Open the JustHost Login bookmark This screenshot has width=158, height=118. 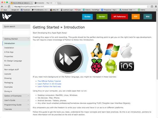[67, 10]
